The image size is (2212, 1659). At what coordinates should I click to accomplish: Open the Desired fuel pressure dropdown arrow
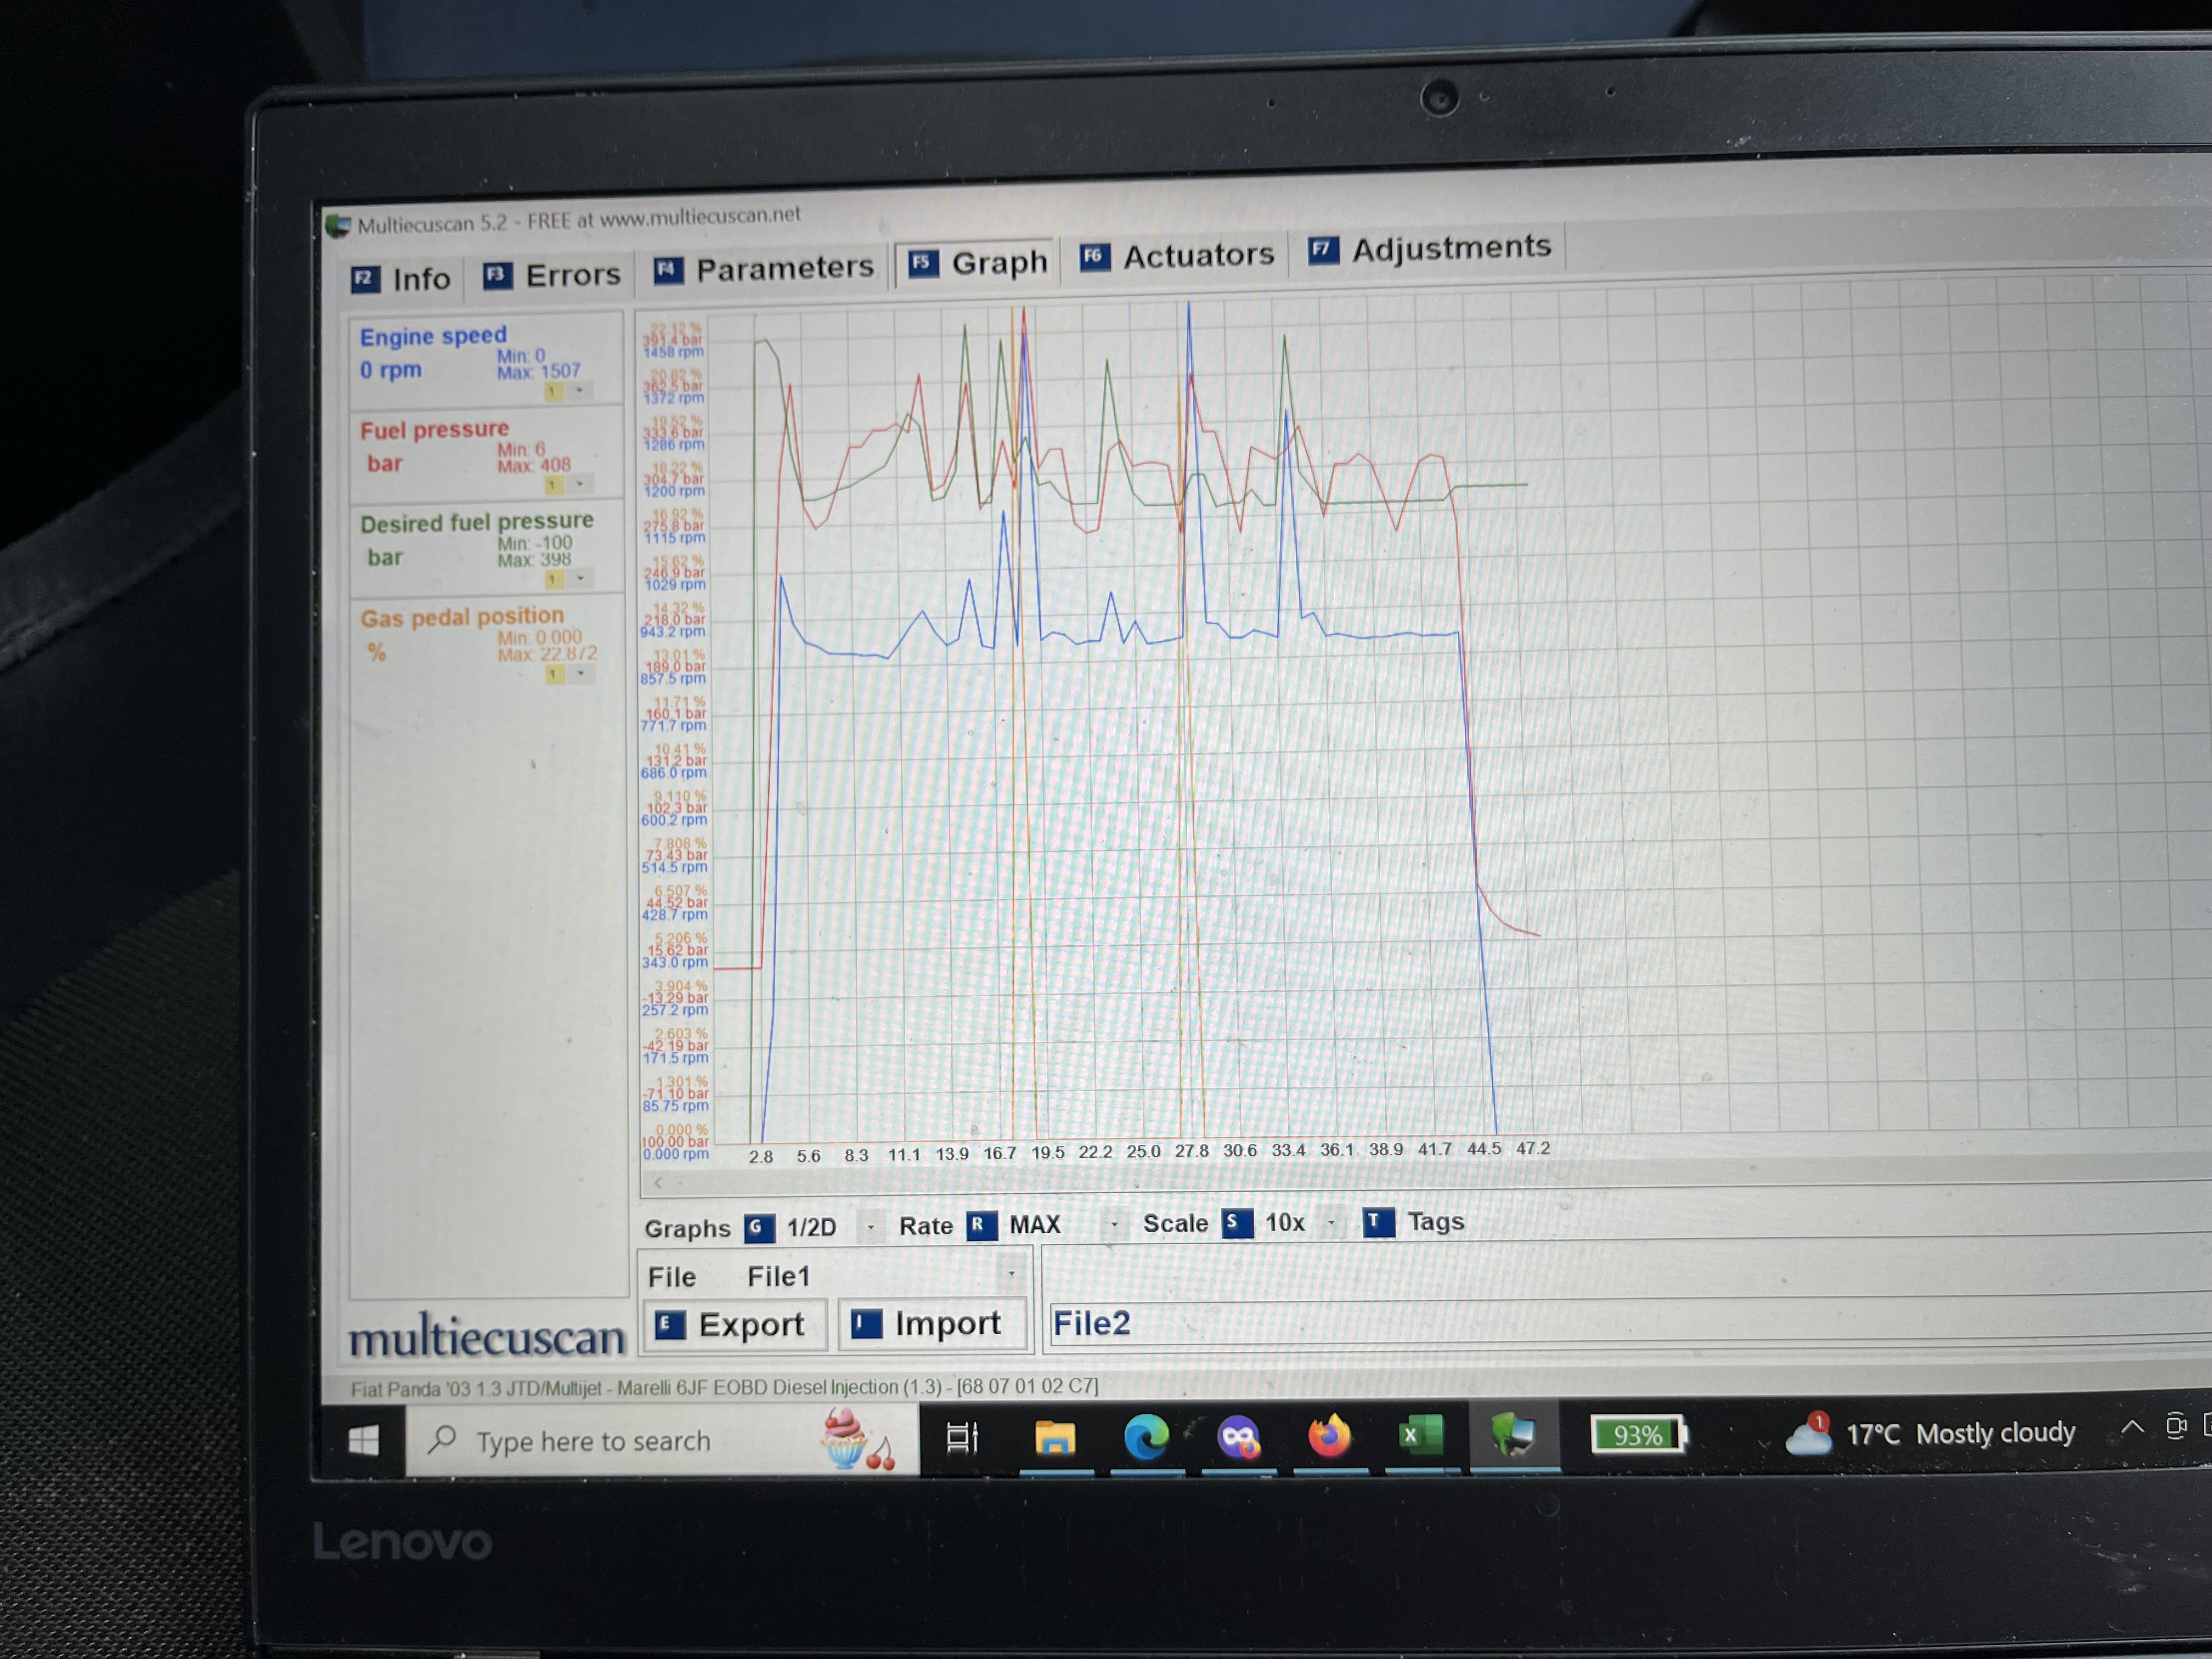(581, 579)
